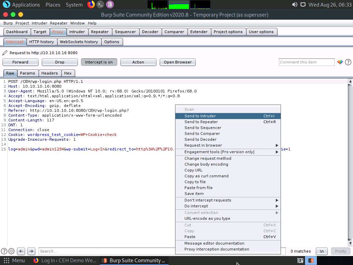This screenshot has width=353, height=265.
Task: Open the highlight color picker fan icon
Action: point(340,62)
